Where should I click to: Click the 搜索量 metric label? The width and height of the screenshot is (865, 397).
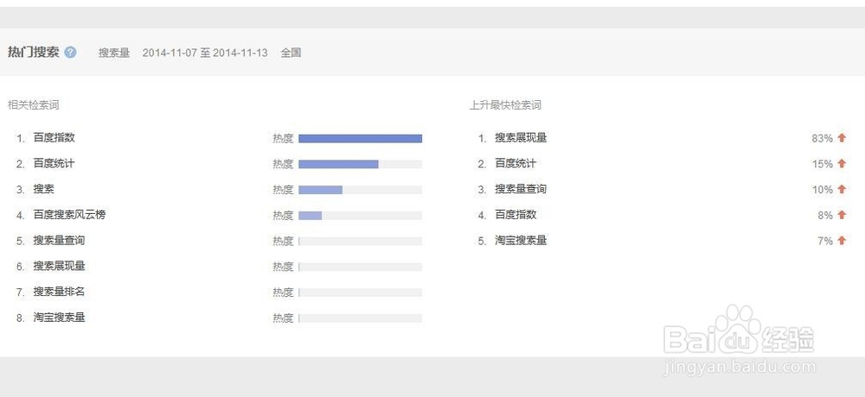114,53
